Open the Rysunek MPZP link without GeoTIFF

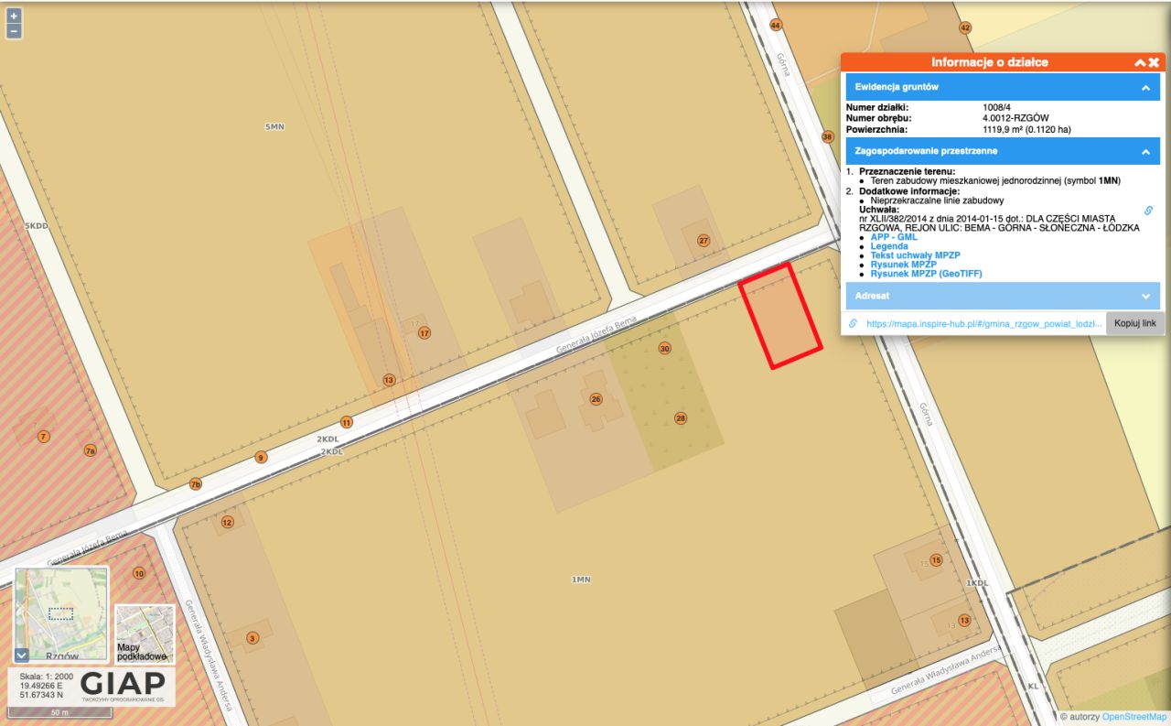point(903,265)
